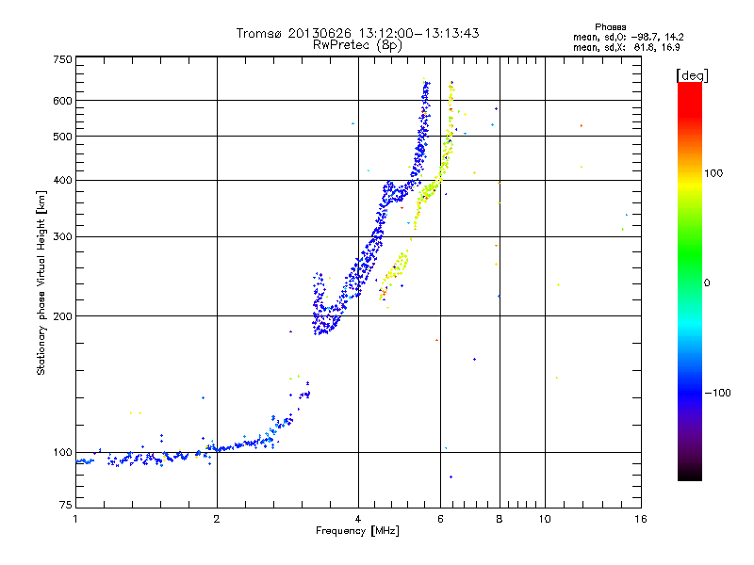This screenshot has height=565, width=754.
Task: Click the '500' y-axis tick label
Action: click(62, 137)
